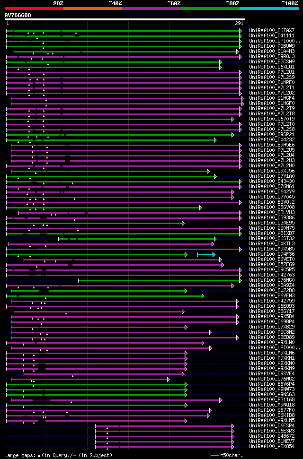303x459 pixels.
Task: Choose the UniRef100_C0Z2D8 hit
Action: [272, 291]
